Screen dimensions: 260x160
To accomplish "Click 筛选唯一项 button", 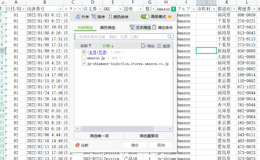I will [x=99, y=136].
